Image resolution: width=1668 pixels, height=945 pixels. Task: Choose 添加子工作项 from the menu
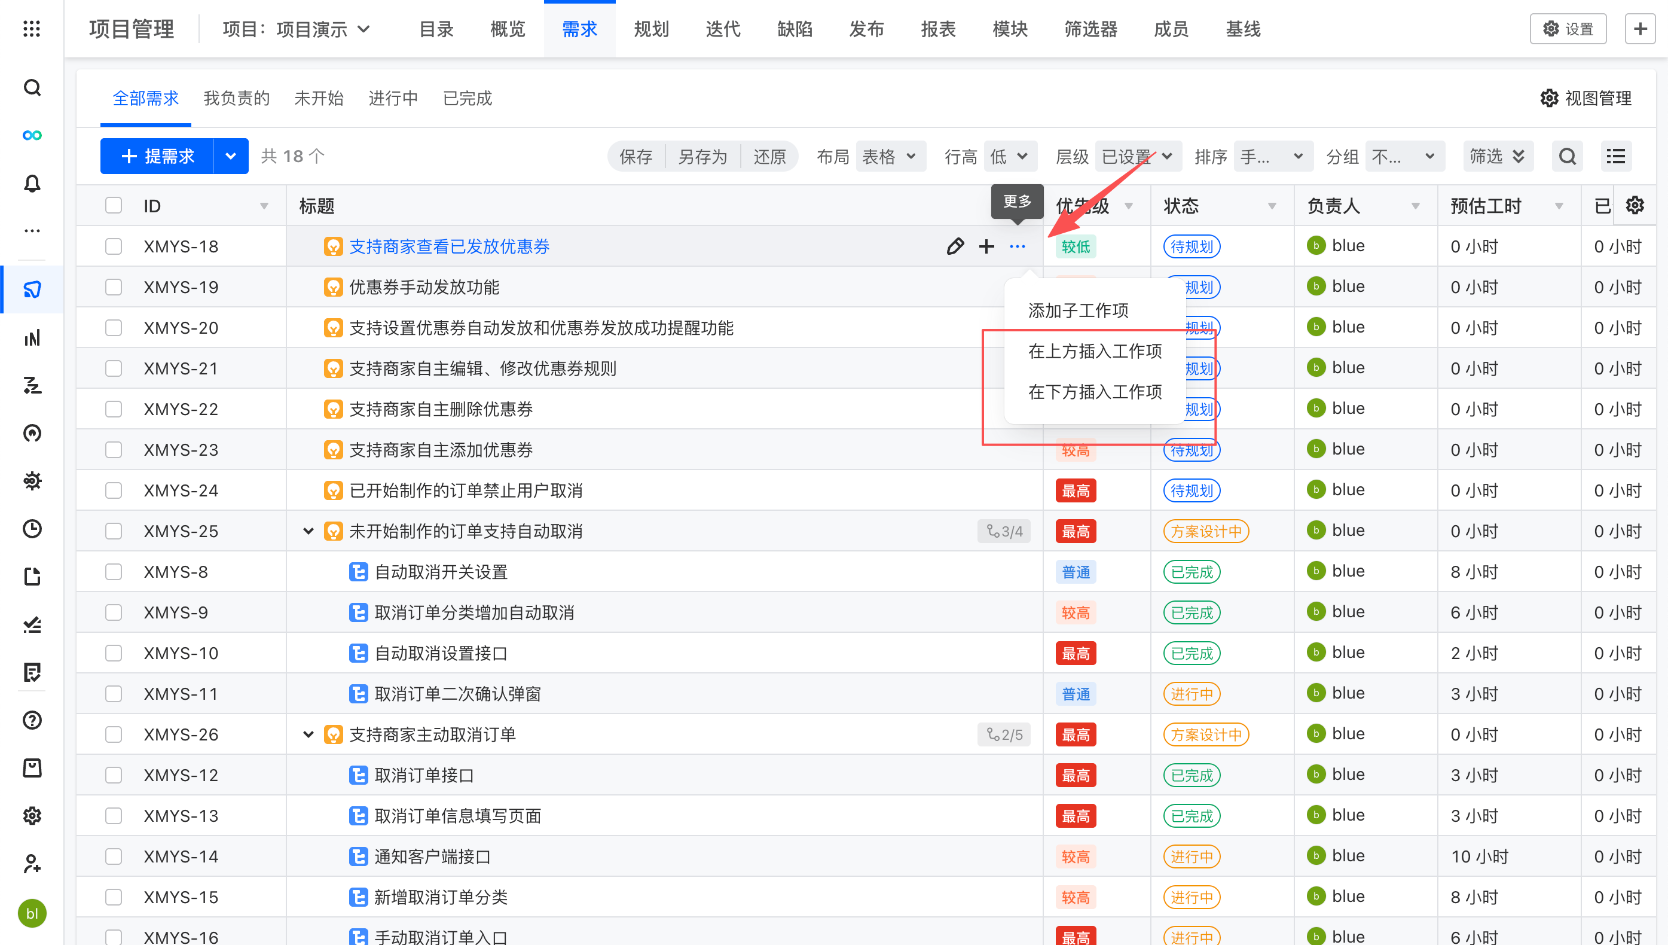[x=1095, y=311]
